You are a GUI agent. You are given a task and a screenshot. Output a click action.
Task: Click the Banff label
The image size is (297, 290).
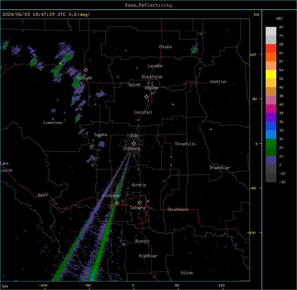43,195
